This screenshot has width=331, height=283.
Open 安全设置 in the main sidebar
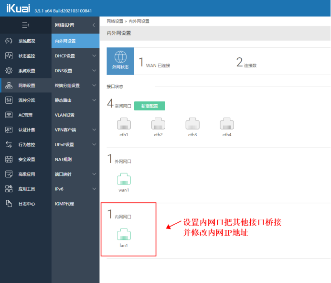[x=26, y=159]
